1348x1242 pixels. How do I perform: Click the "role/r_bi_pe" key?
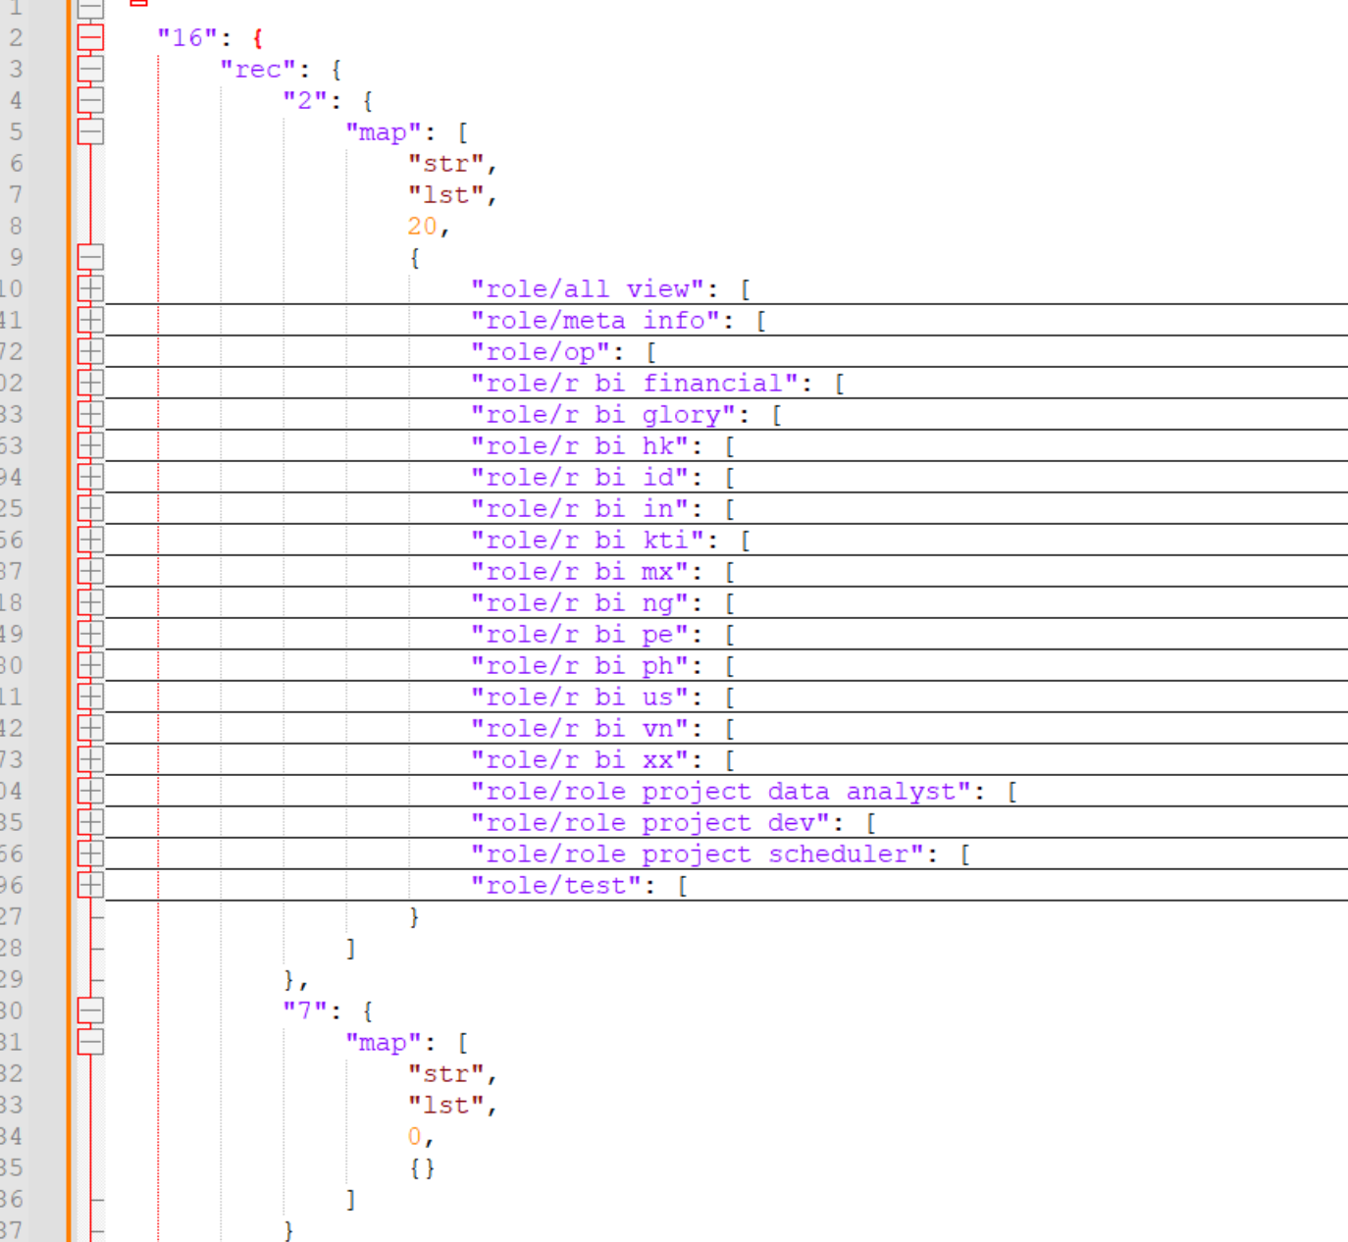coord(580,634)
